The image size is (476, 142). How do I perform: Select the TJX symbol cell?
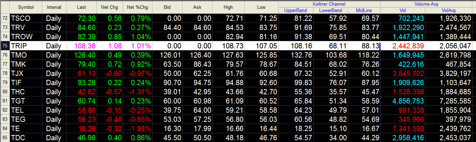click(26, 73)
